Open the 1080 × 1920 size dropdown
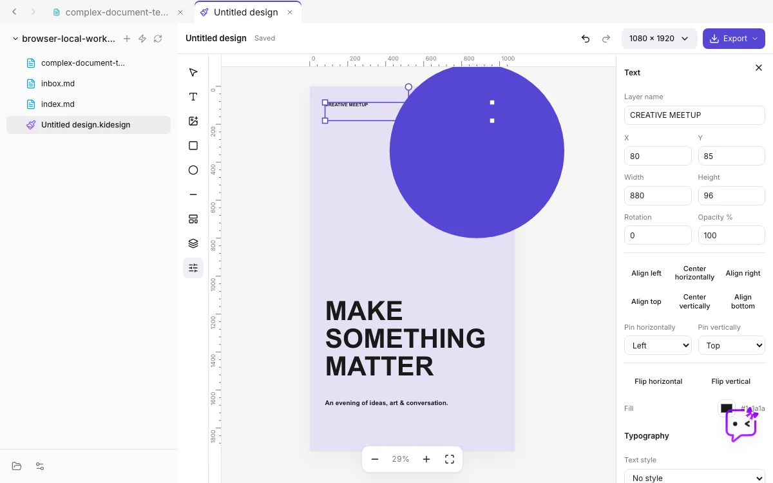 (x=660, y=39)
